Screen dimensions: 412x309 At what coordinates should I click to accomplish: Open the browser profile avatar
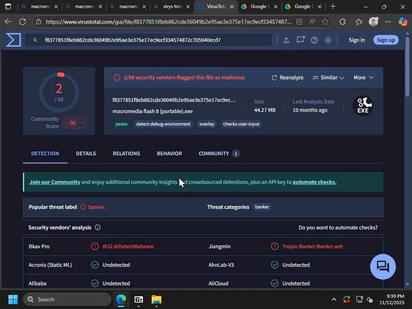coord(373,22)
